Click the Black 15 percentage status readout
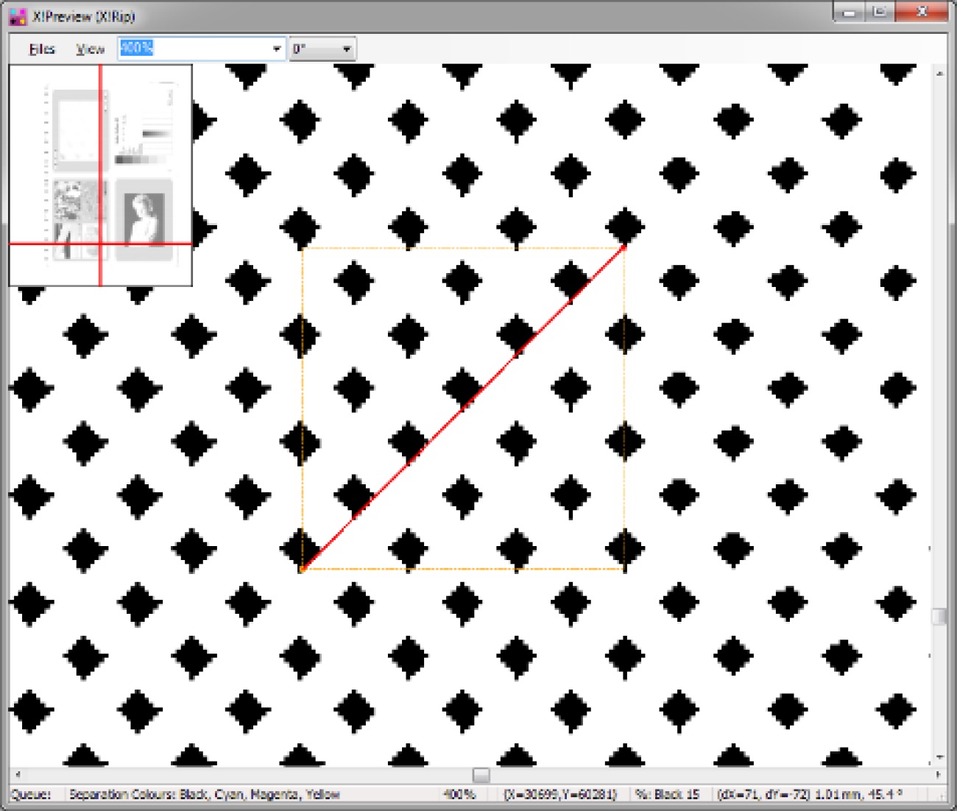Image resolution: width=957 pixels, height=811 pixels. [x=668, y=795]
